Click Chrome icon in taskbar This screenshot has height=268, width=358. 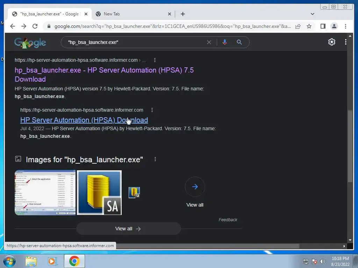click(x=74, y=261)
